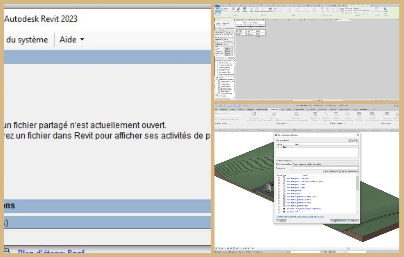Image resolution: width=404 pixels, height=257 pixels.
Task: Open the Sous-projet actif dropdown
Action: tap(229, 116)
